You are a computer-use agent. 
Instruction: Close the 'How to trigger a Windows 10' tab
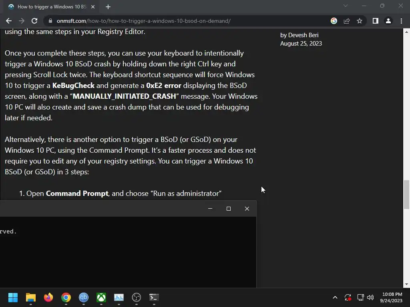[x=93, y=7]
